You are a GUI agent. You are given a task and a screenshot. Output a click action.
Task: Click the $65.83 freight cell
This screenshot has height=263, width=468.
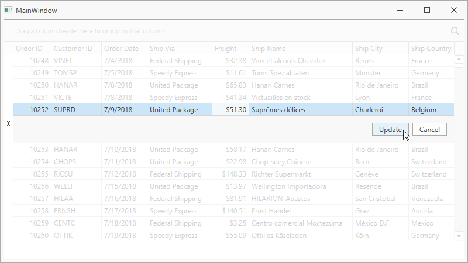[x=230, y=85]
